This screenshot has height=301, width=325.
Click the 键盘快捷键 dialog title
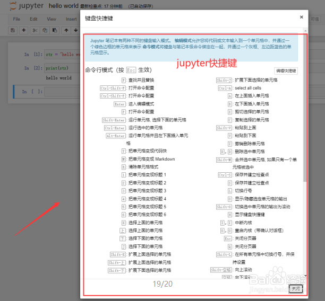[99, 19]
